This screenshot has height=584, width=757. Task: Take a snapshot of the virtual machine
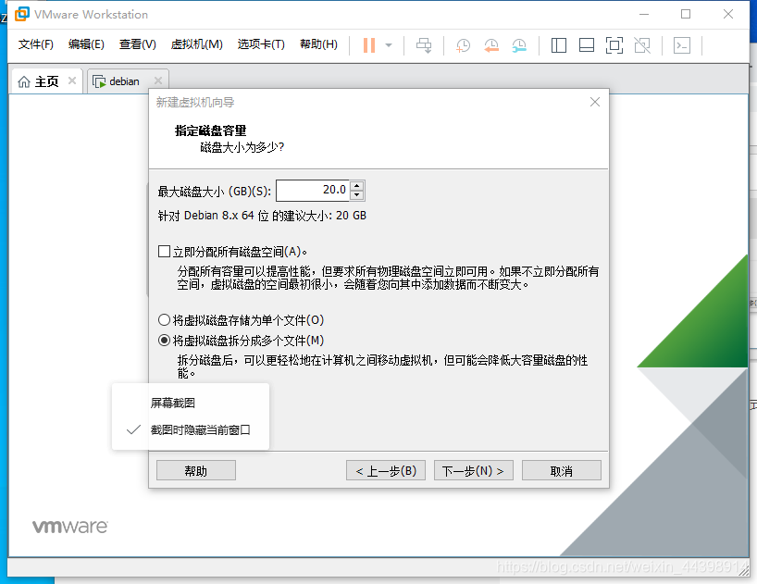pyautogui.click(x=463, y=44)
